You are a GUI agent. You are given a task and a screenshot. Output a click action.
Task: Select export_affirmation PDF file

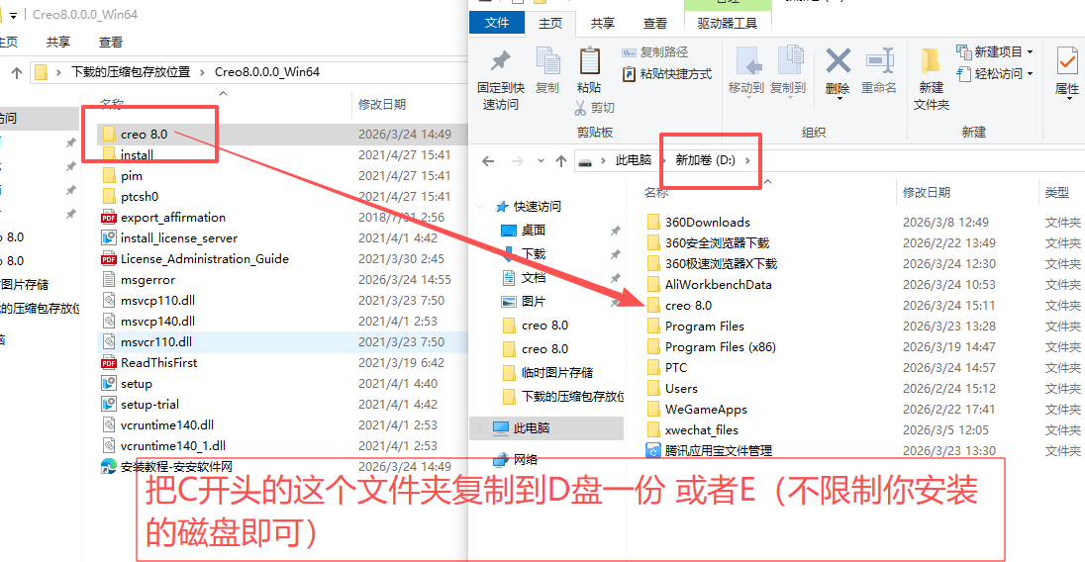173,217
